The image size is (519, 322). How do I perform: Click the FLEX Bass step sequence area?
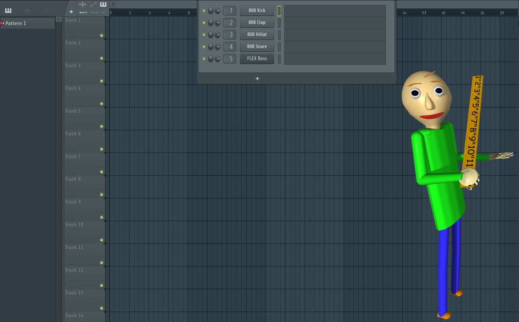coord(335,59)
